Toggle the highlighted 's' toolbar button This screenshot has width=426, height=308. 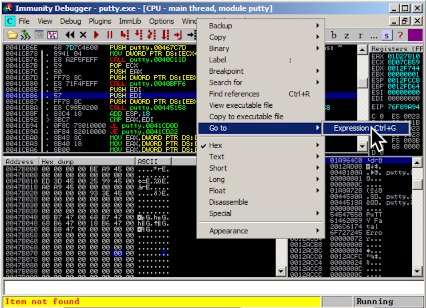[x=387, y=36]
